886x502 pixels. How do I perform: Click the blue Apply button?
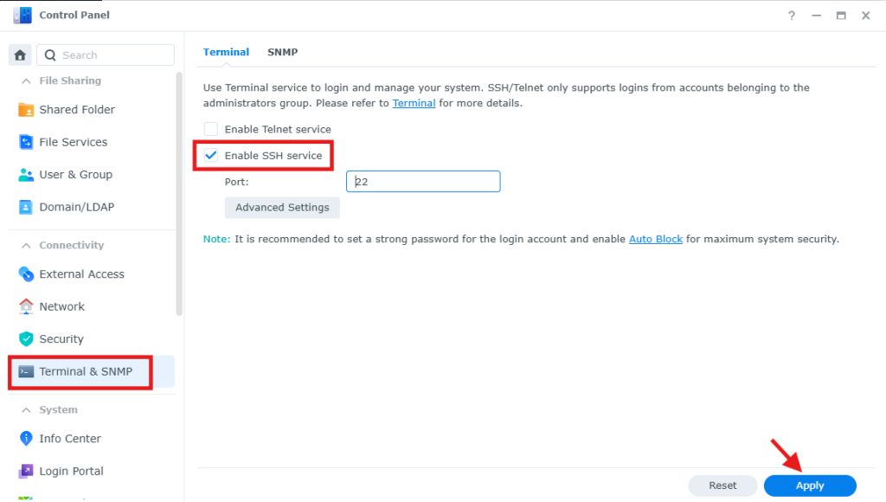(810, 486)
